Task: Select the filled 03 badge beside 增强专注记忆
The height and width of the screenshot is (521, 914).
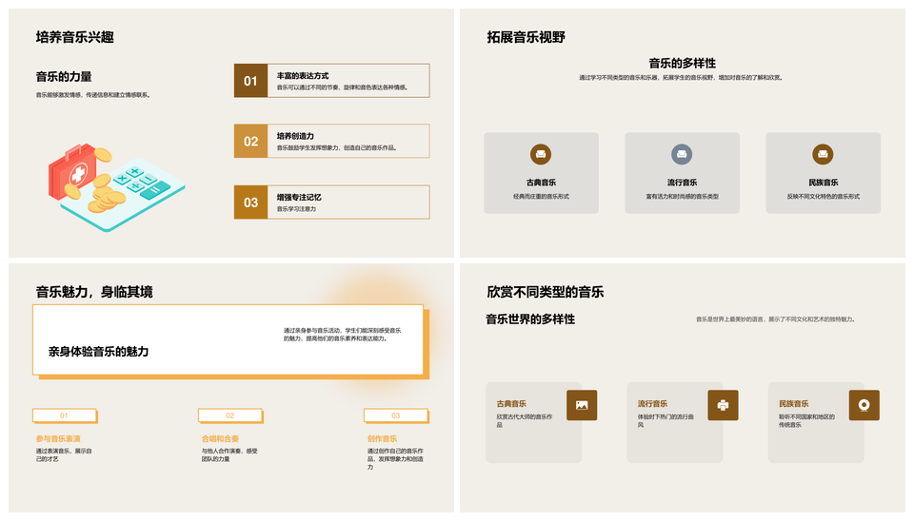Action: click(250, 202)
